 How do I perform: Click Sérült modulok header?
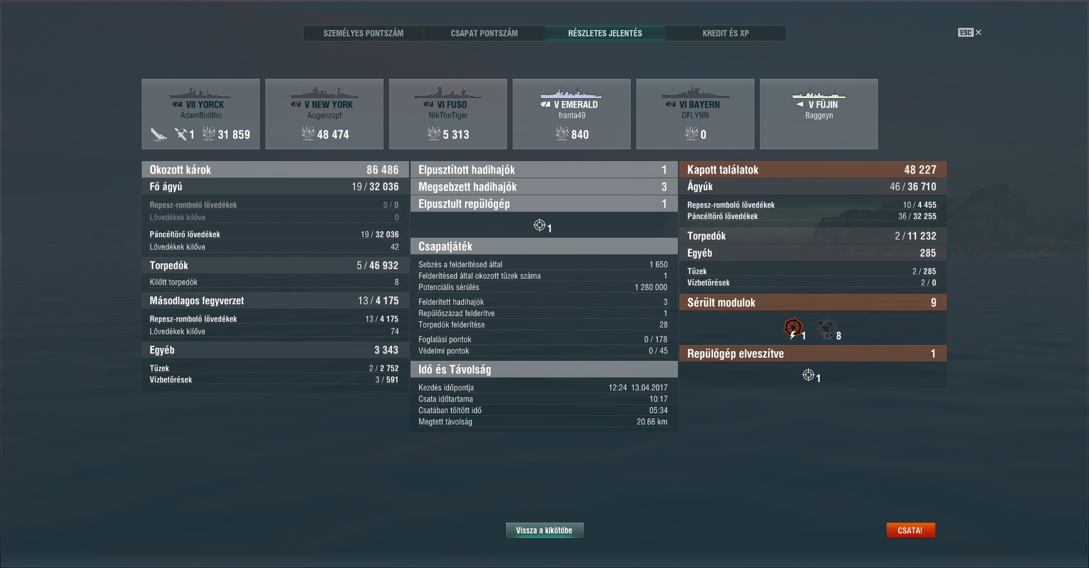[813, 302]
